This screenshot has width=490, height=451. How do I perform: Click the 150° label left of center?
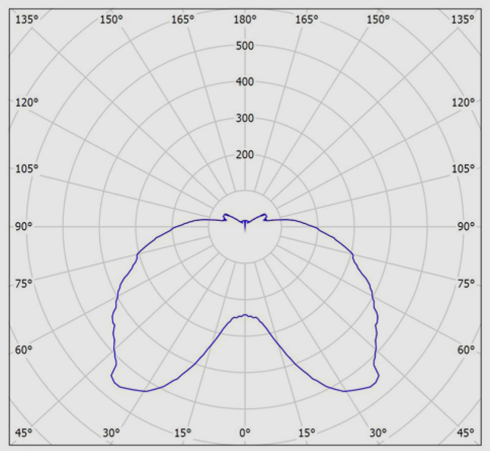point(111,20)
